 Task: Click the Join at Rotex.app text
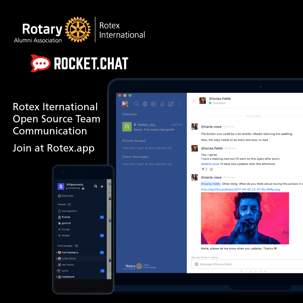[x=54, y=148]
